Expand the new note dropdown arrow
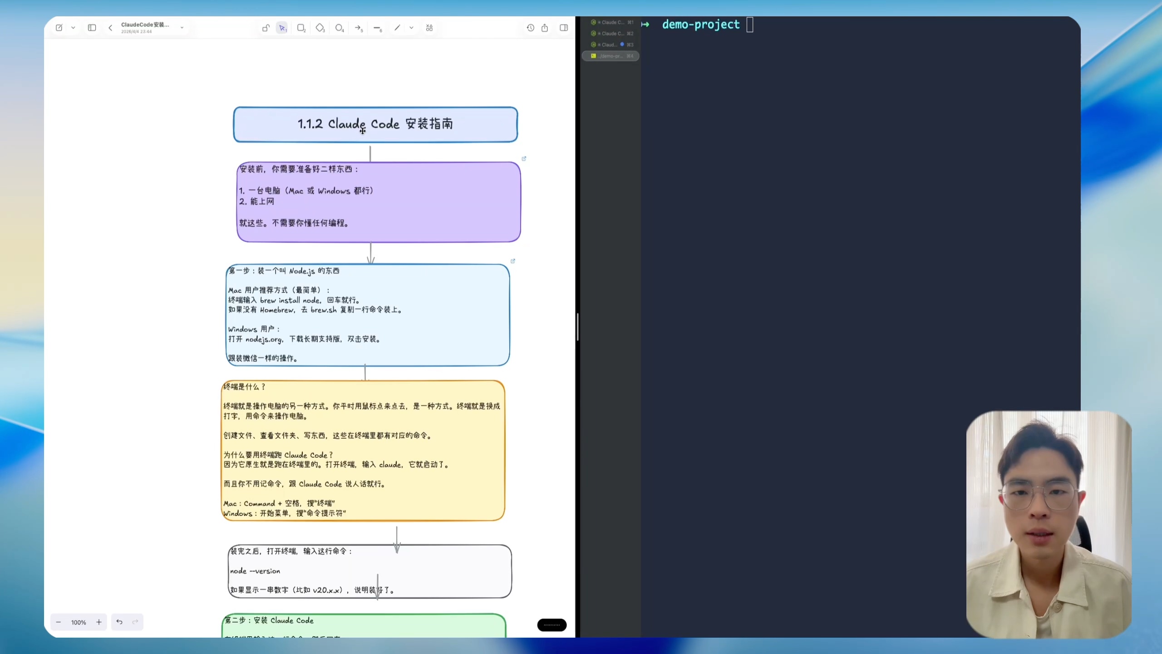 (73, 28)
